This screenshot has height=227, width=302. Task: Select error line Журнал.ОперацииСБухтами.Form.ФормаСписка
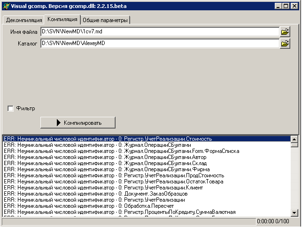121,151
